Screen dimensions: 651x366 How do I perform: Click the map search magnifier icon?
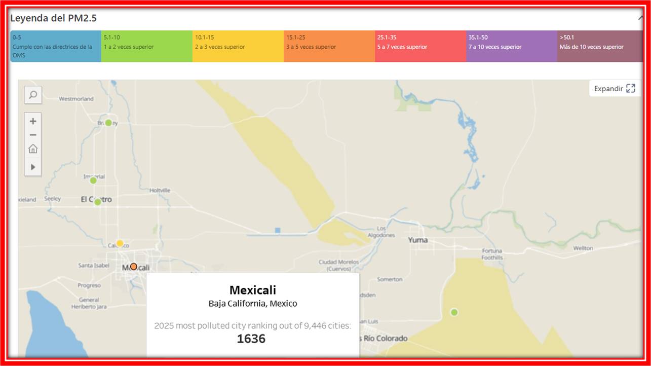33,95
